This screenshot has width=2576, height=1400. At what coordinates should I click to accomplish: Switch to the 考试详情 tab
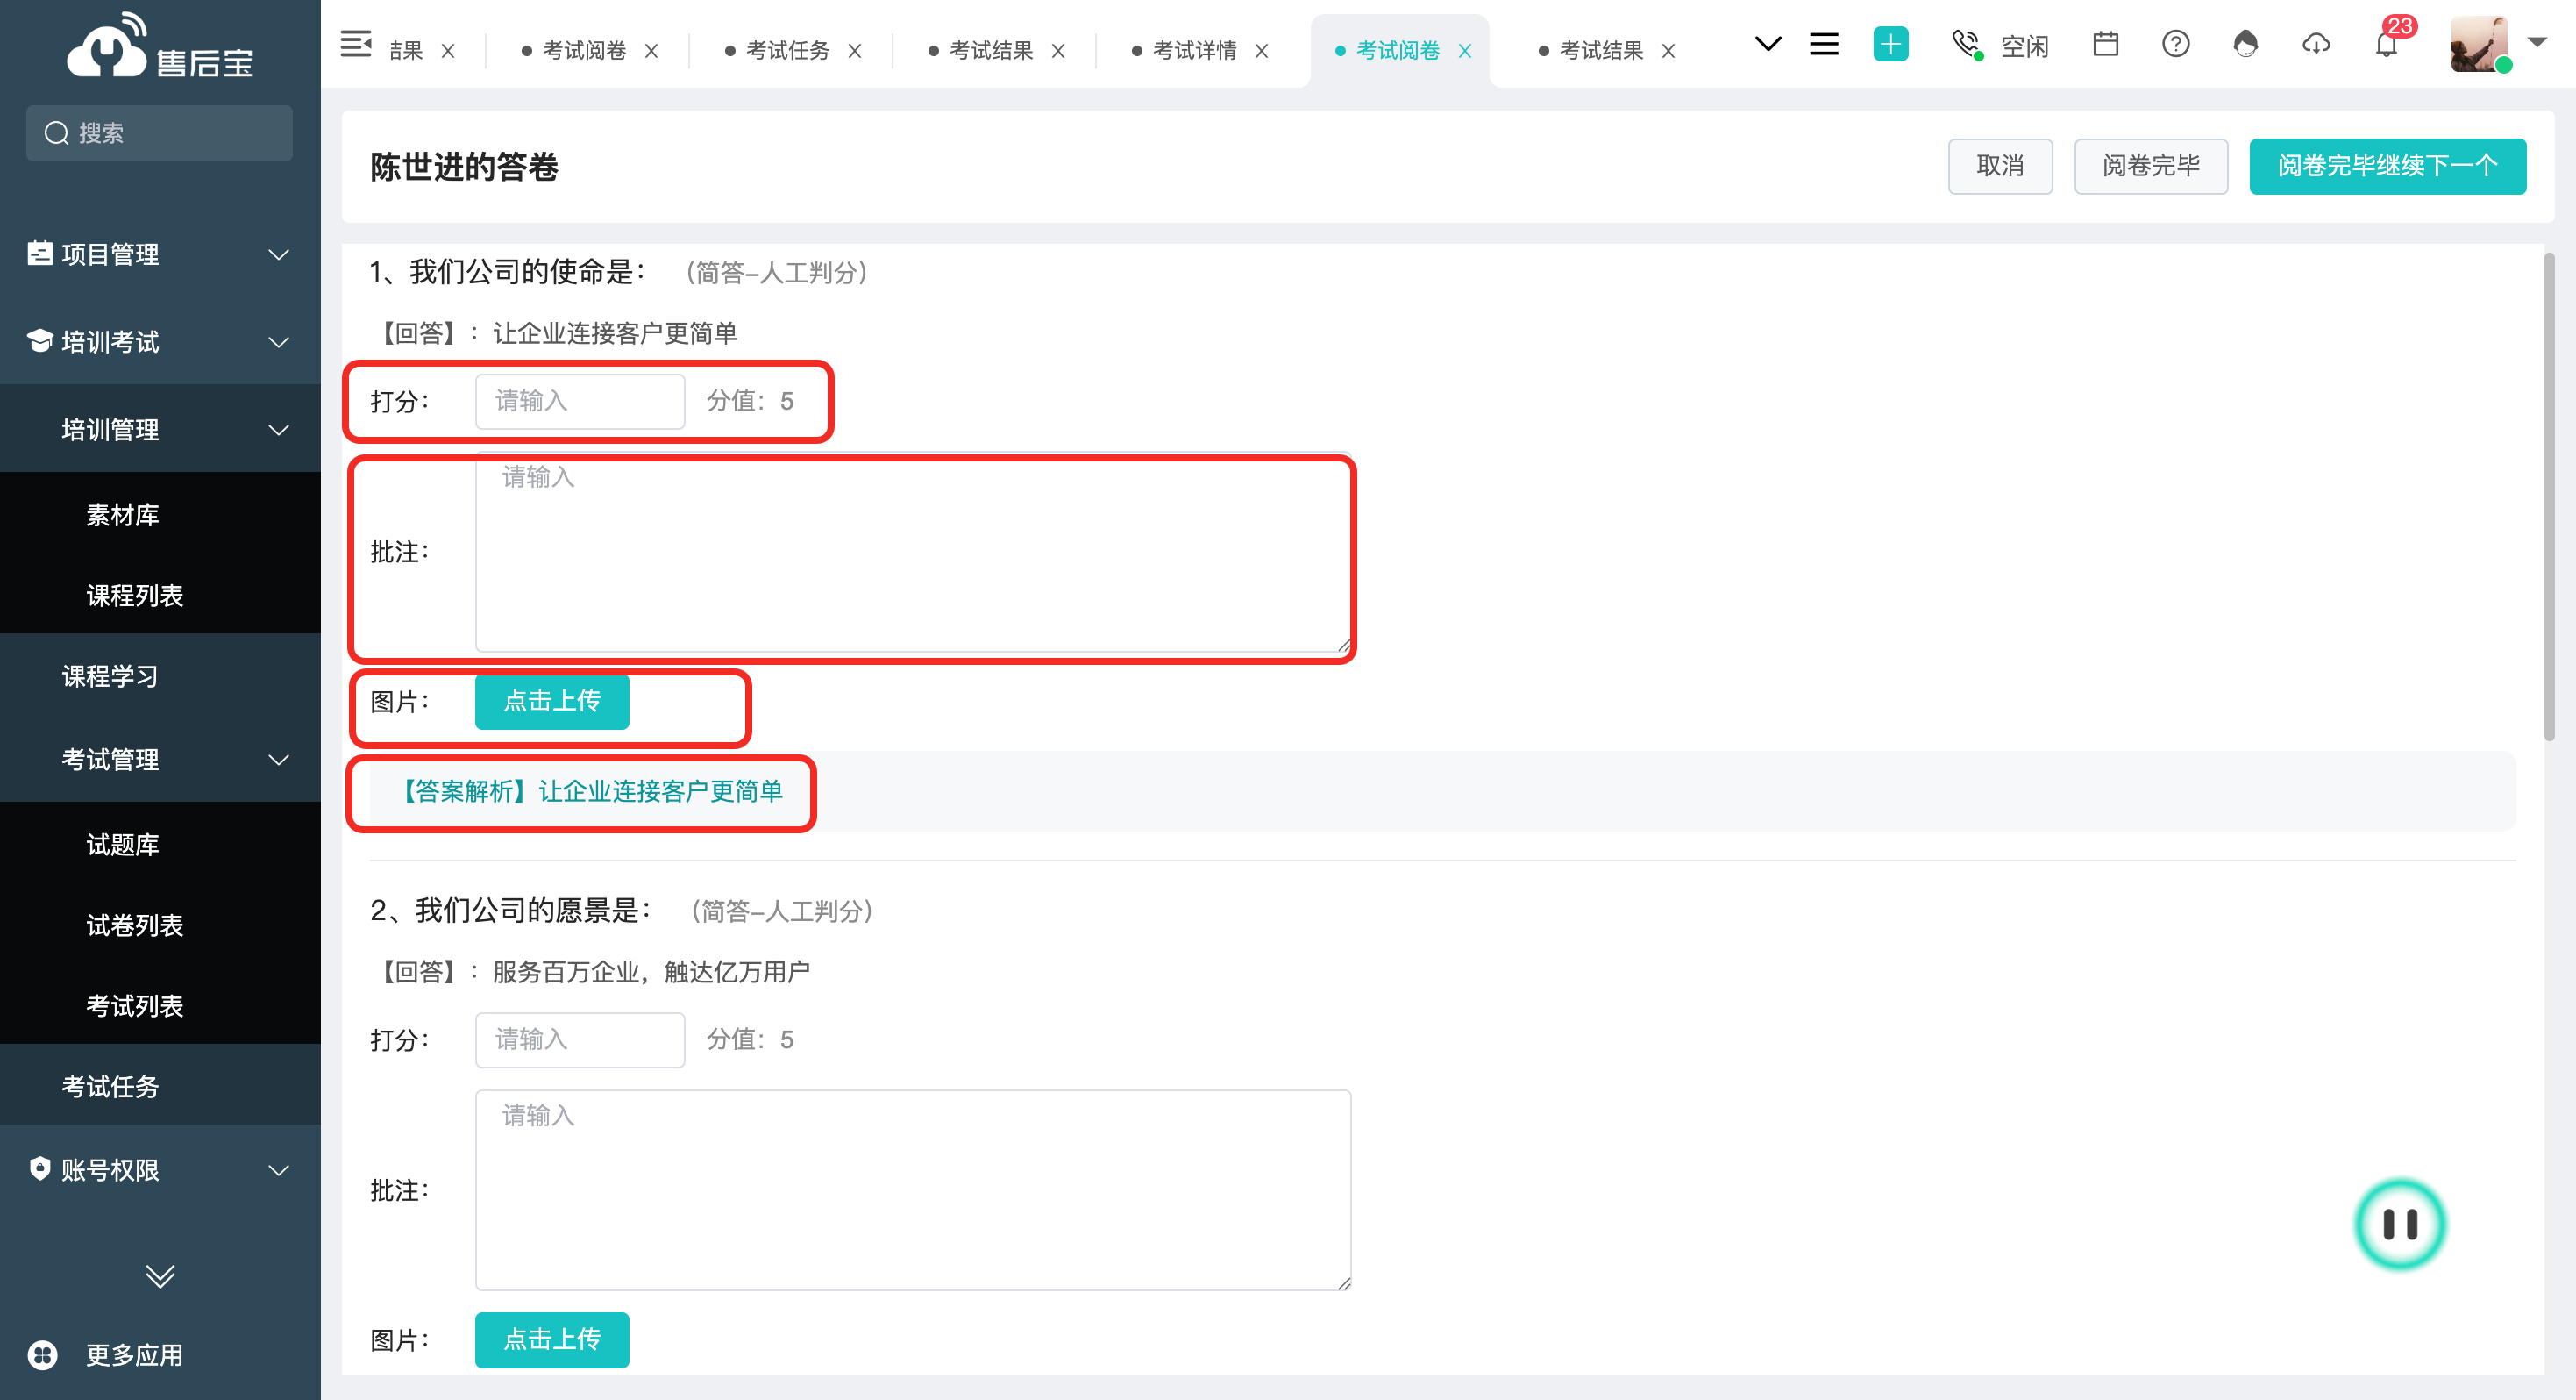pyautogui.click(x=1194, y=50)
